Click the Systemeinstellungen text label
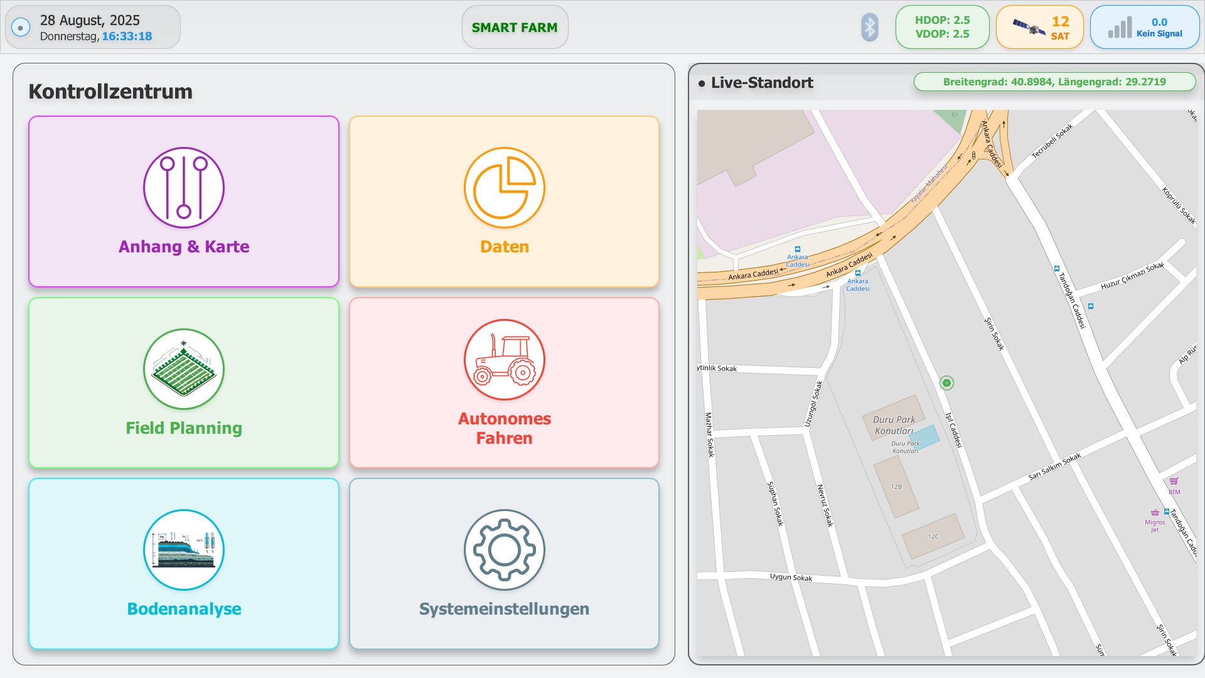Image resolution: width=1205 pixels, height=678 pixels. click(x=504, y=609)
